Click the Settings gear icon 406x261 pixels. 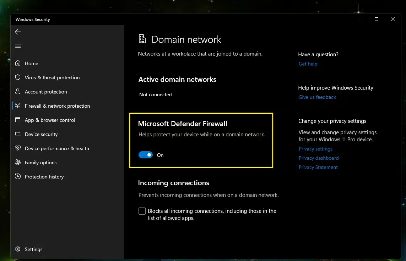(x=18, y=249)
